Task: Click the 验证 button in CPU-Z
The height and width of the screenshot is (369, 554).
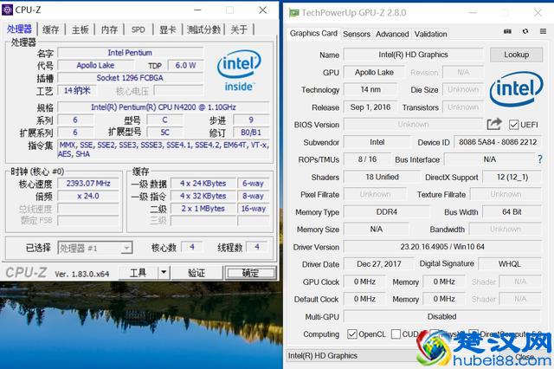Action: [x=196, y=273]
